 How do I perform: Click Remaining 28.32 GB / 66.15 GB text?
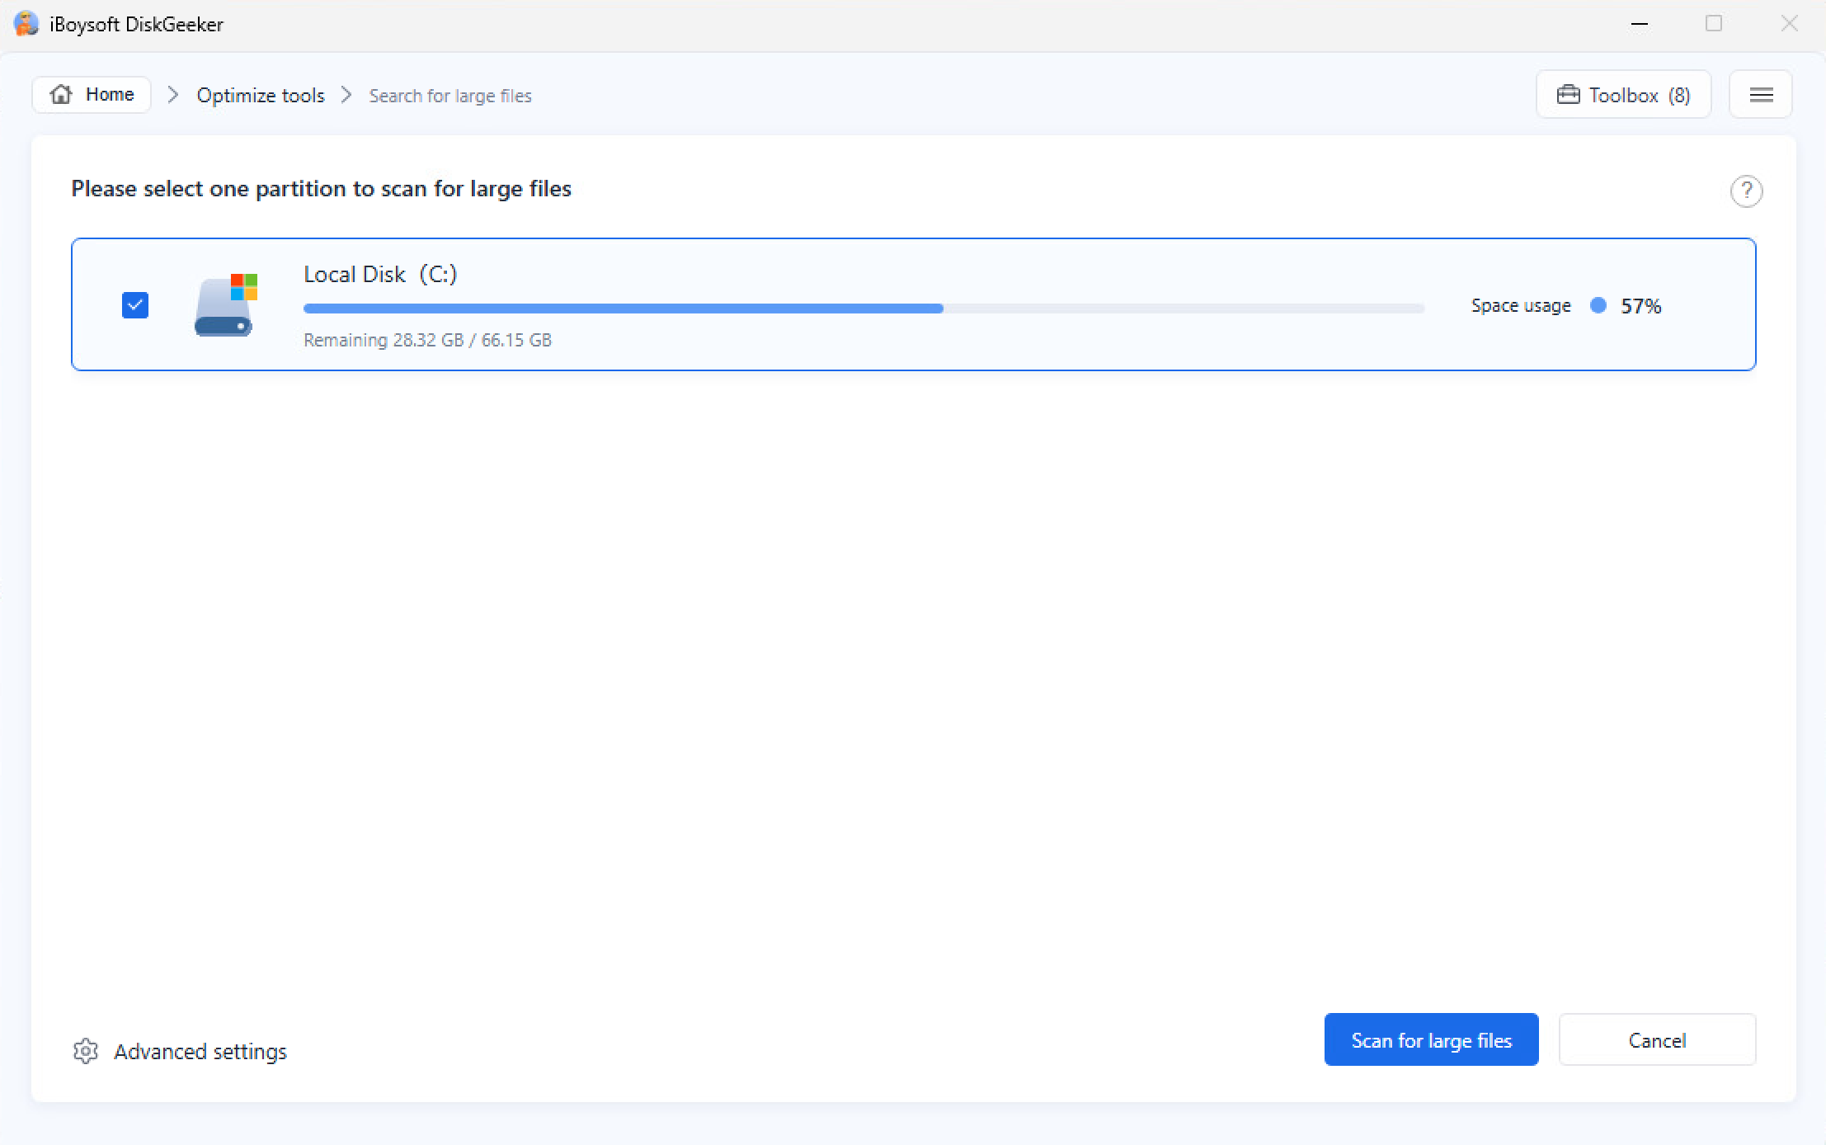click(x=427, y=340)
